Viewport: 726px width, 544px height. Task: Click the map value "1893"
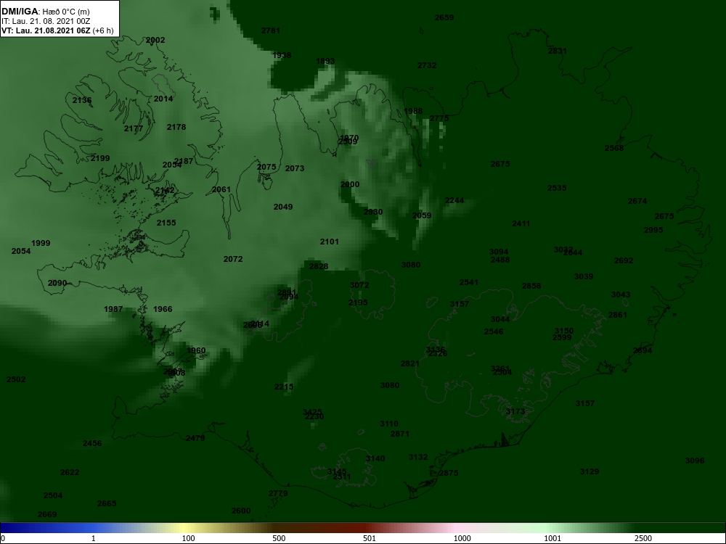[x=325, y=61]
